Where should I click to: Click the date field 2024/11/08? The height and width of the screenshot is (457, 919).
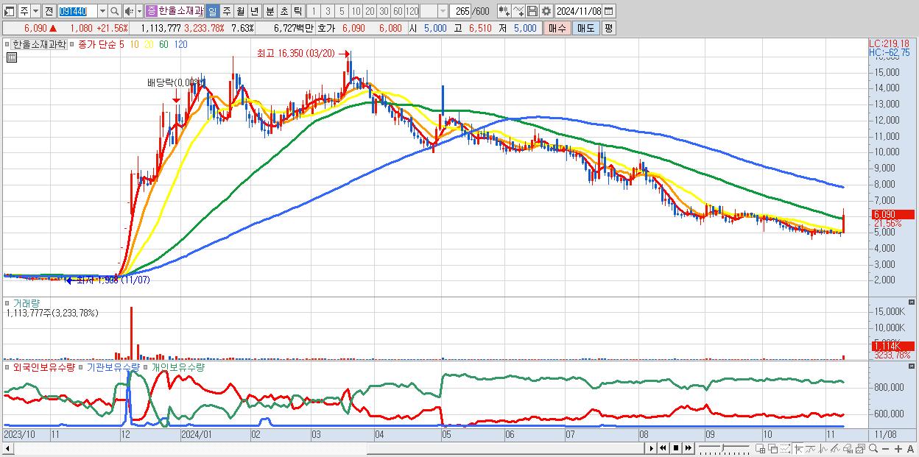[x=579, y=11]
